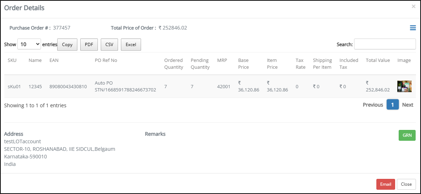Image resolution: width=421 pixels, height=194 pixels.
Task: Open the hamburger menu icon
Action: click(413, 28)
